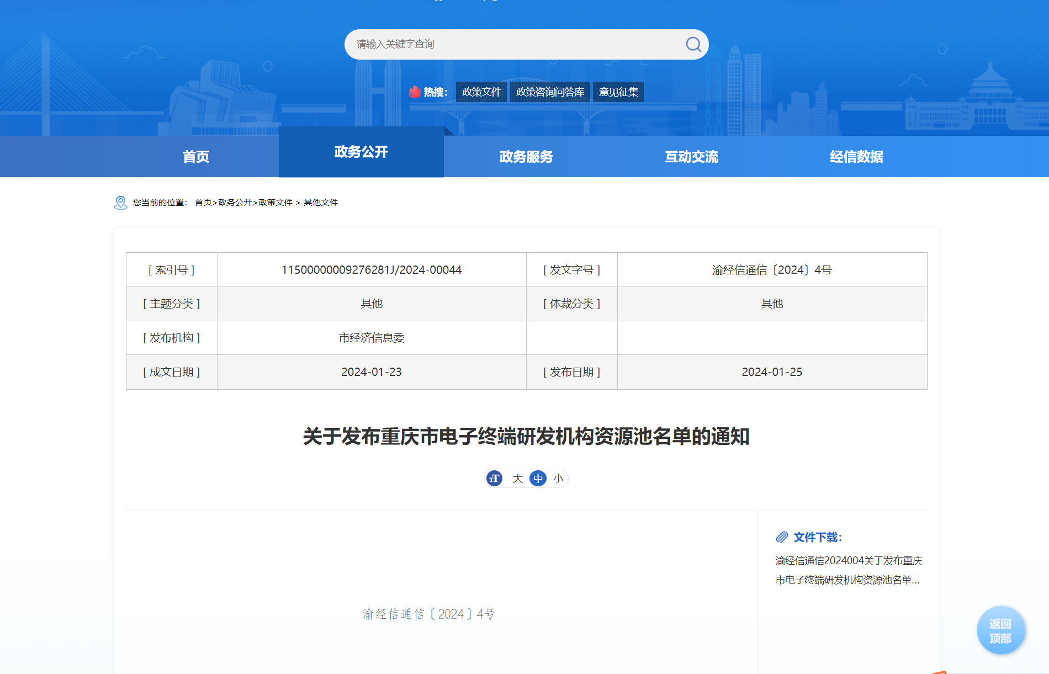Open the 政务公开 navigation tab
Image resolution: width=1049 pixels, height=674 pixels.
pos(361,152)
